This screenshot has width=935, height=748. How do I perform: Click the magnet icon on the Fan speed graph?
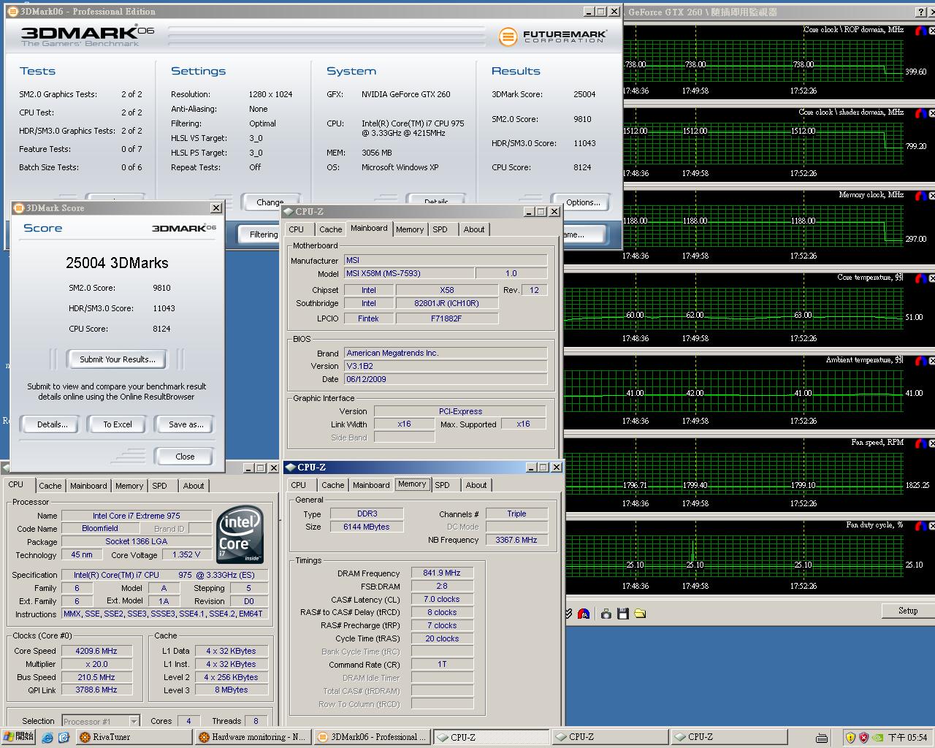(x=921, y=443)
